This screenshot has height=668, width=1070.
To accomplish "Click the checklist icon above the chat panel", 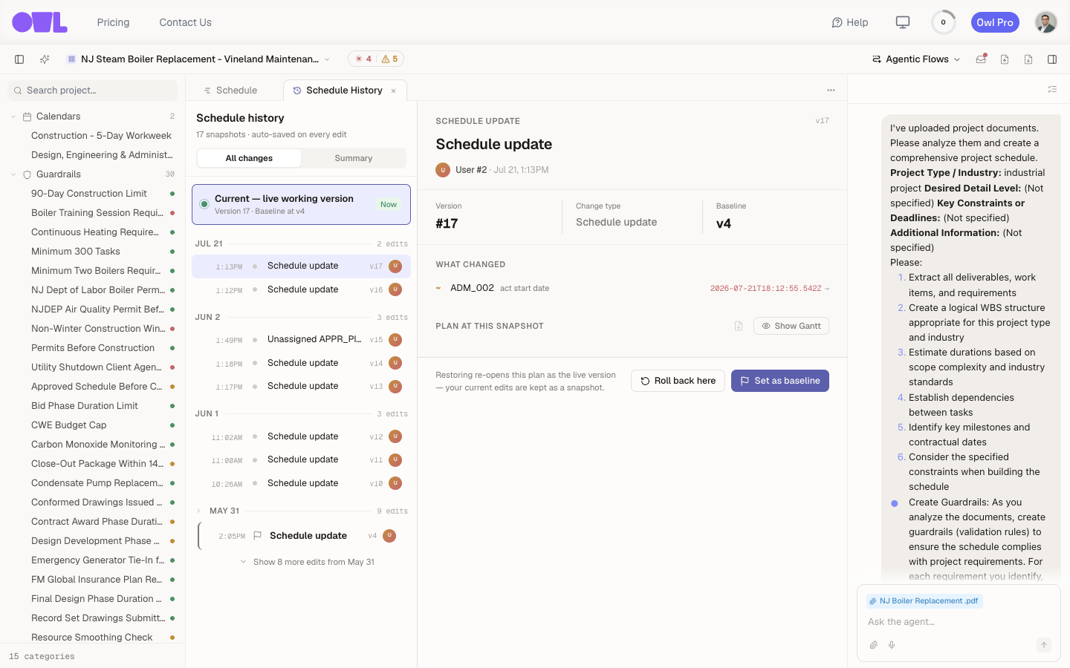I will [x=1052, y=89].
